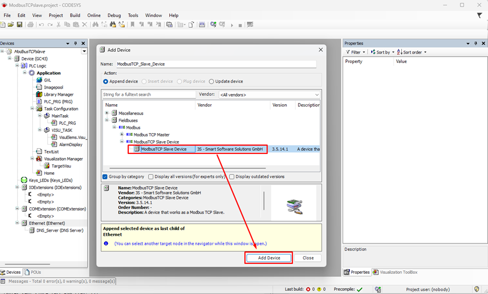Viewport: 488px width, 294px height.
Task: Click the Redo toolbar icon
Action: [50, 25]
